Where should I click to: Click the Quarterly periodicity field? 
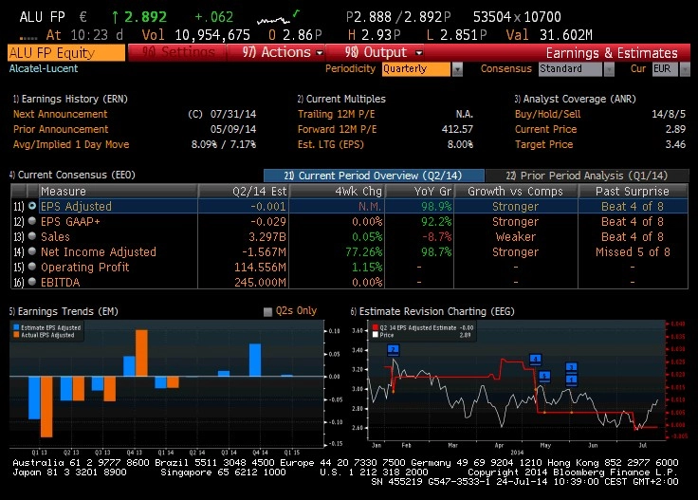tap(416, 69)
